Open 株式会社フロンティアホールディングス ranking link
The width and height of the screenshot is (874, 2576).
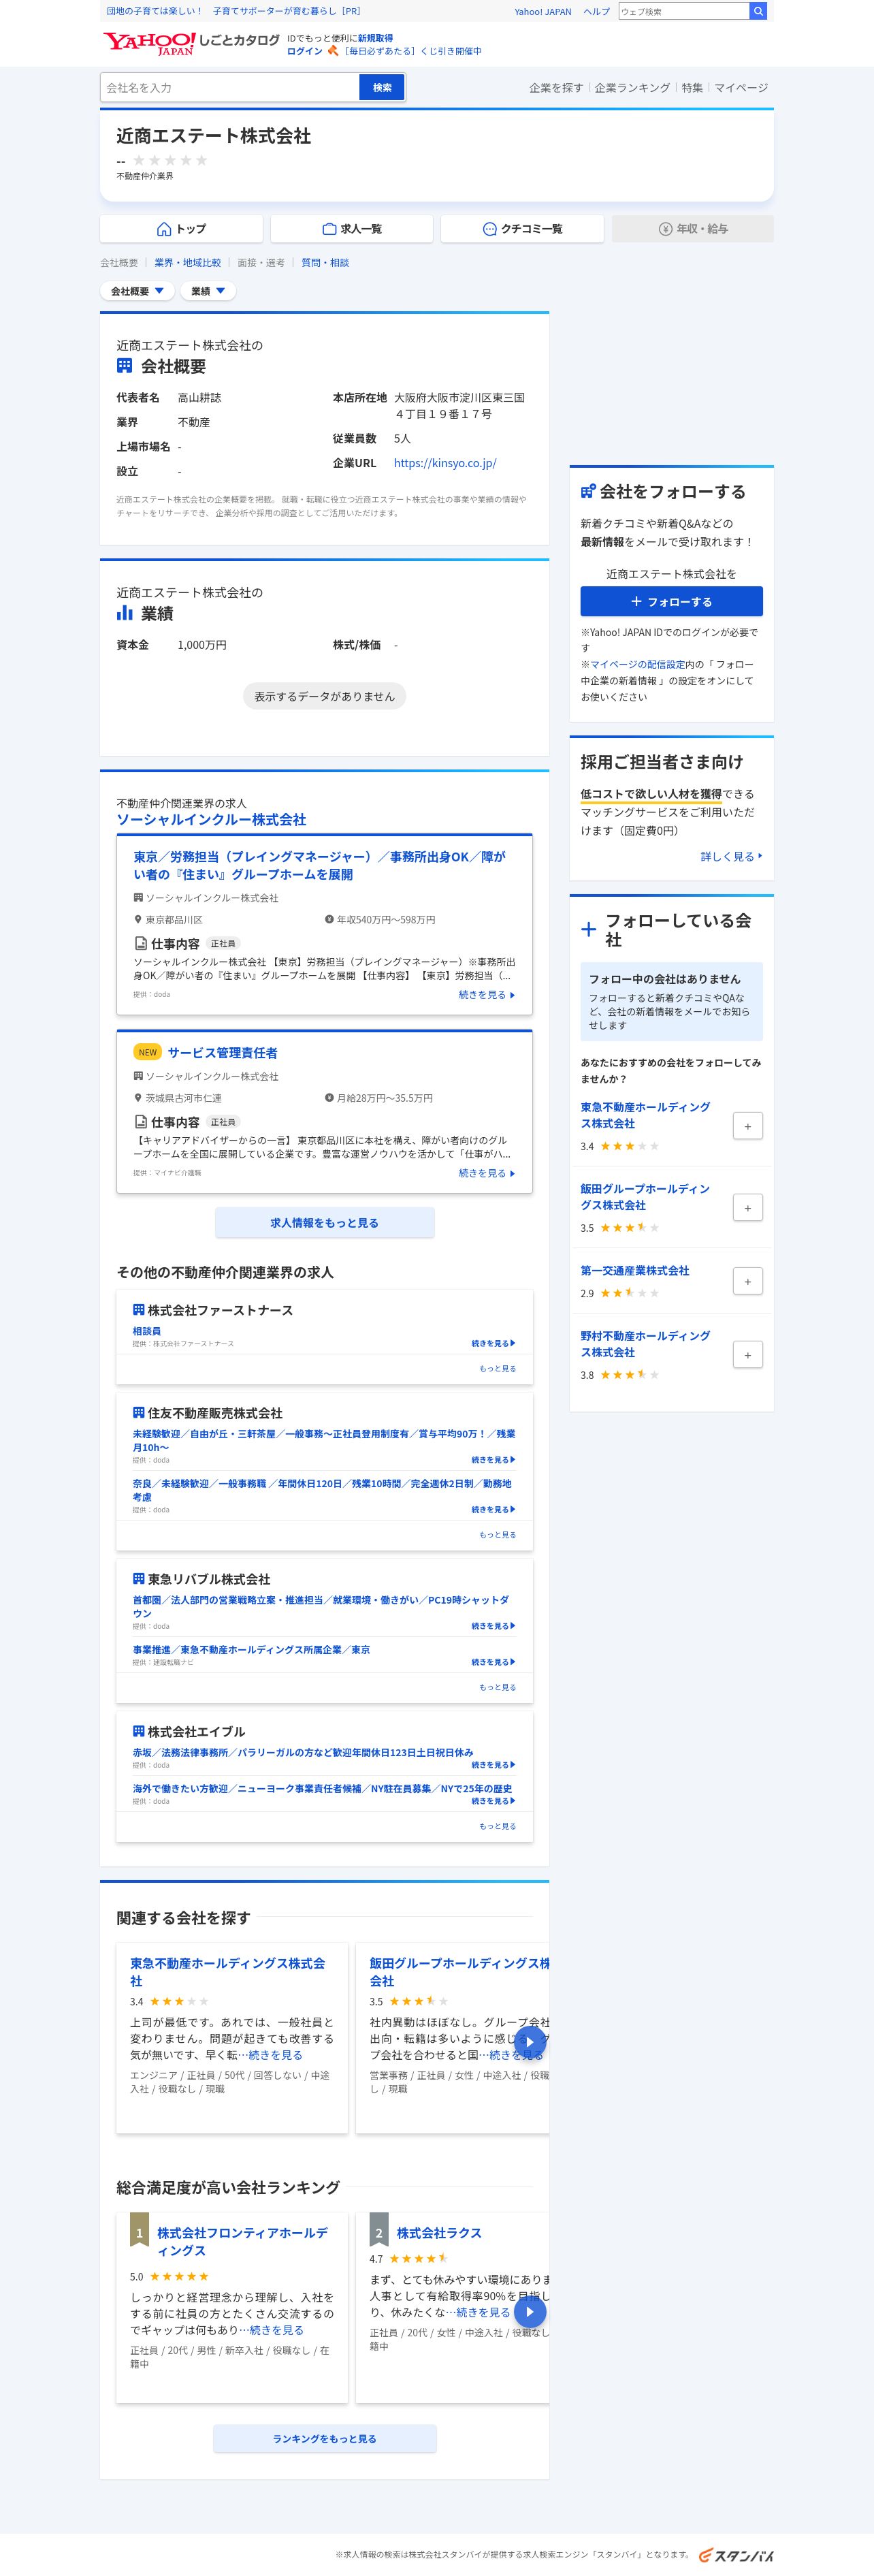click(x=242, y=2241)
